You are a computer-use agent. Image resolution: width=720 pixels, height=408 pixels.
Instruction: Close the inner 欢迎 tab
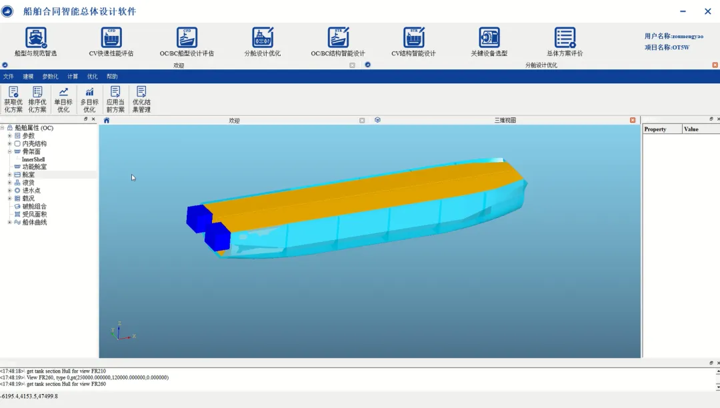pyautogui.click(x=362, y=120)
